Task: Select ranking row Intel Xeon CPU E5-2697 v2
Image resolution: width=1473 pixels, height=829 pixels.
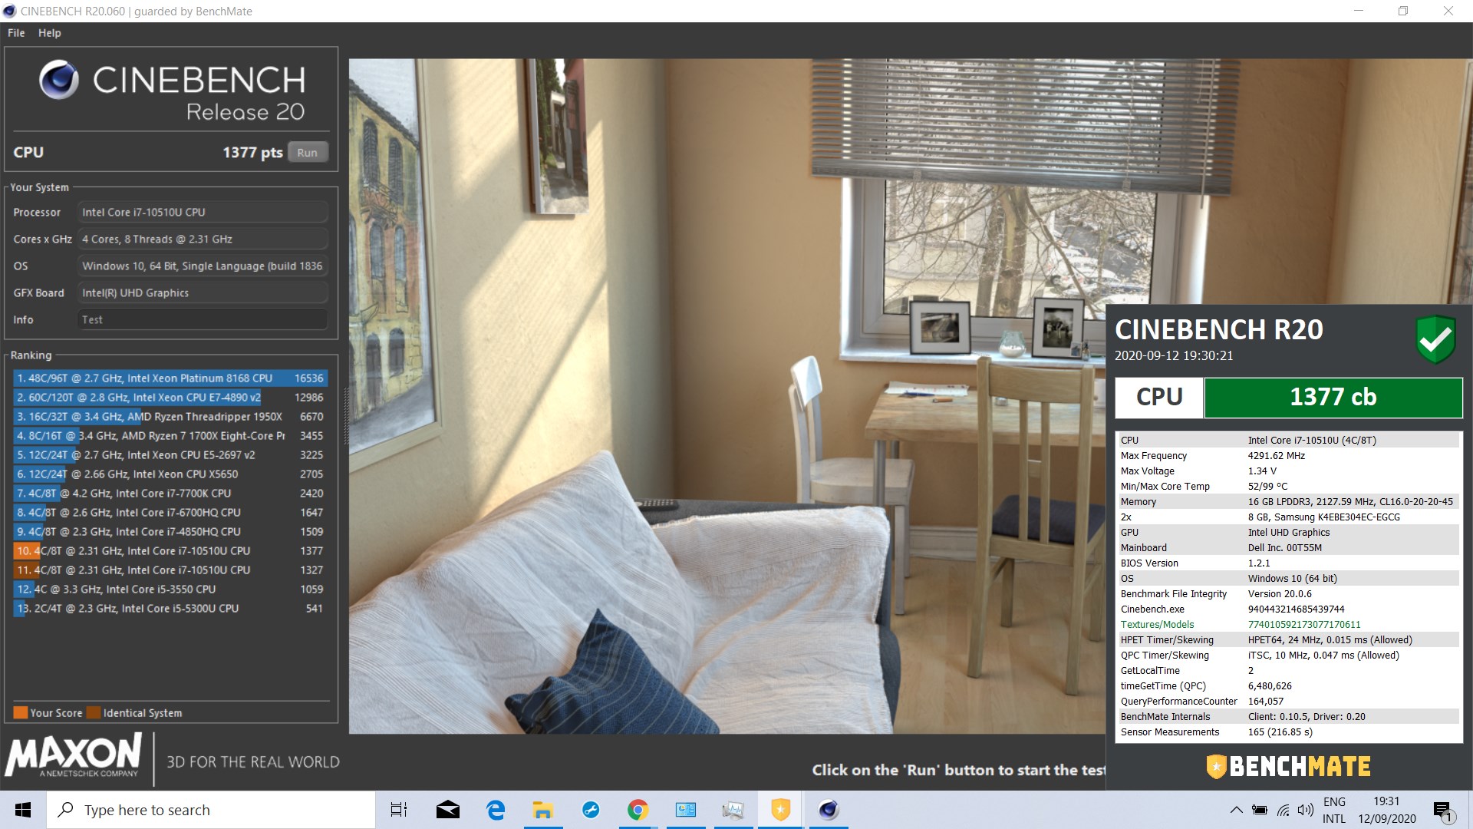Action: pyautogui.click(x=170, y=454)
